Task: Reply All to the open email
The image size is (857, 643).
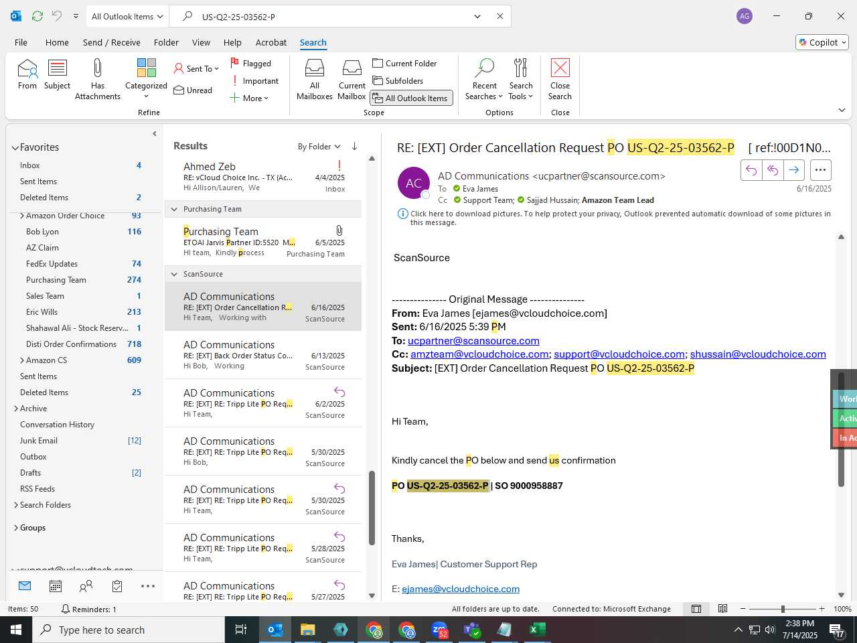Action: (x=772, y=170)
